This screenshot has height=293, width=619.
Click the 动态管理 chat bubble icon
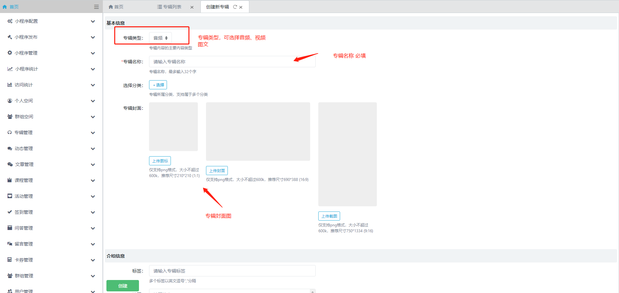(x=10, y=148)
